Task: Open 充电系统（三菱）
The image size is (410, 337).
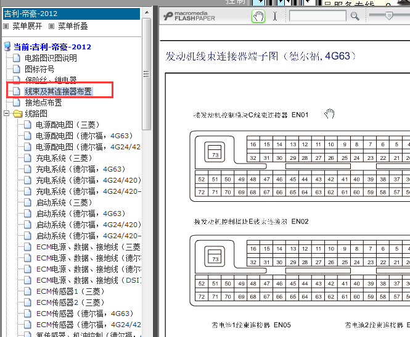Action: point(64,158)
